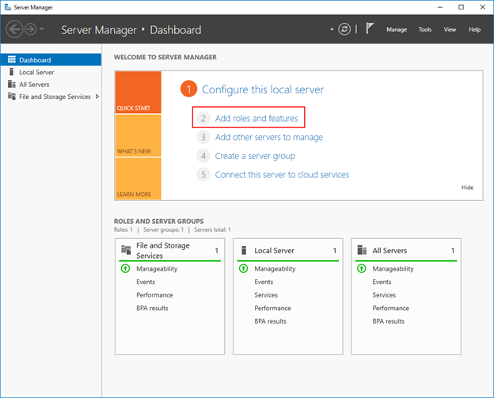Open the View menu

point(450,29)
